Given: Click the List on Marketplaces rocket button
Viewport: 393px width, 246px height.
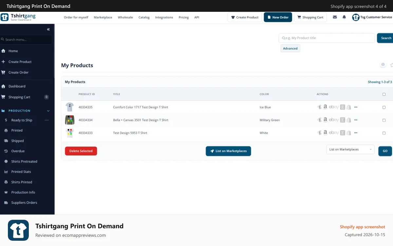Looking at the screenshot, I should click(x=228, y=151).
